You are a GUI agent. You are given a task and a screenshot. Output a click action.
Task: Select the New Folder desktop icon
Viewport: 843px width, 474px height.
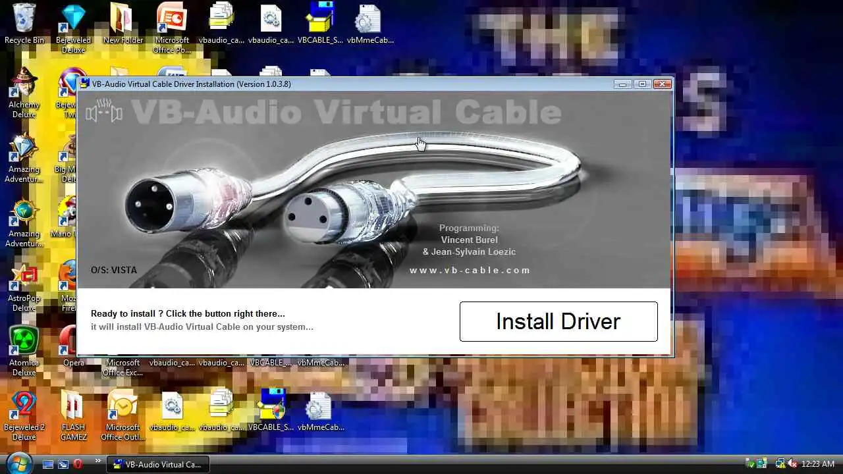click(x=123, y=24)
